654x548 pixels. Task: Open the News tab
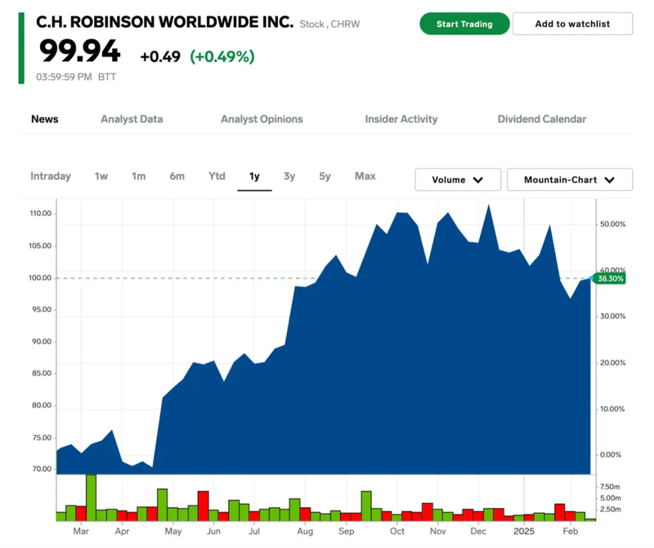pyautogui.click(x=45, y=119)
